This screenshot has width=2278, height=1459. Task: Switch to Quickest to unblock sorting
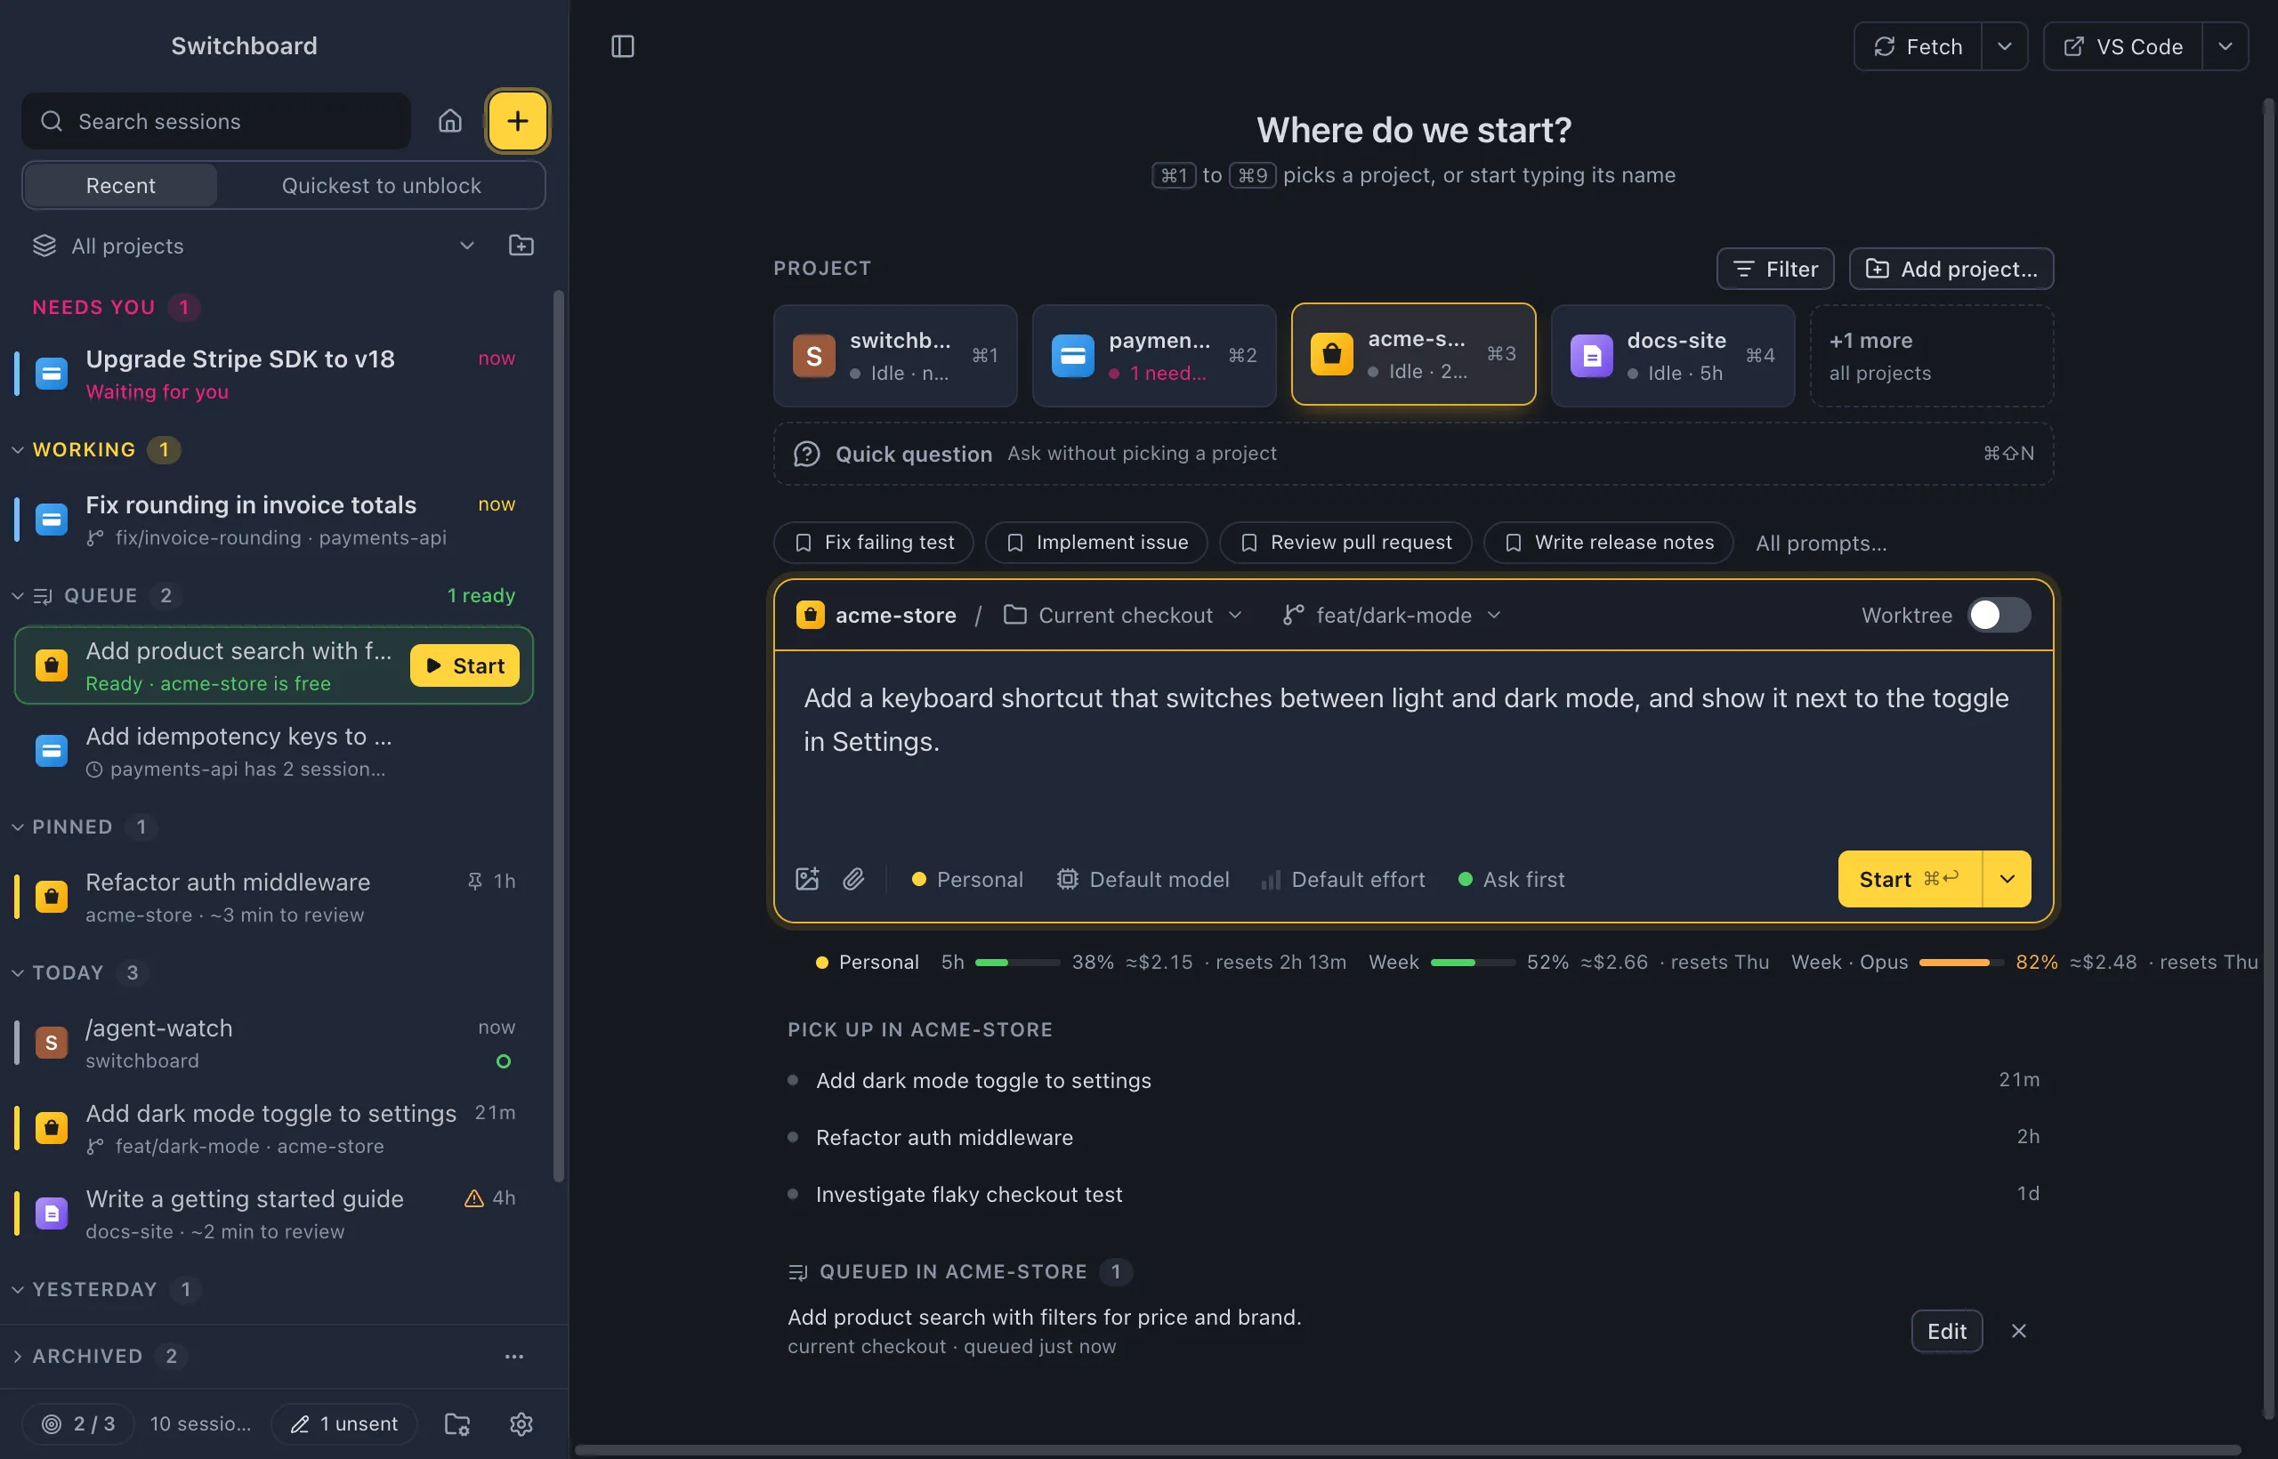(381, 186)
